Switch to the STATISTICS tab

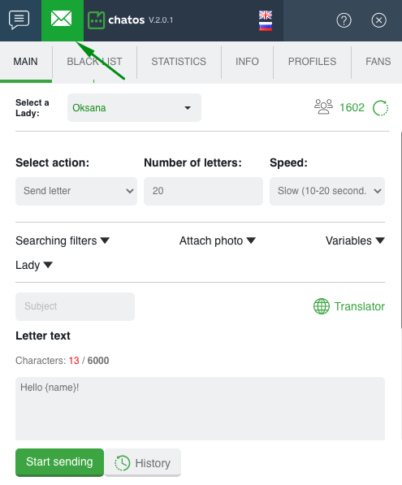[179, 62]
